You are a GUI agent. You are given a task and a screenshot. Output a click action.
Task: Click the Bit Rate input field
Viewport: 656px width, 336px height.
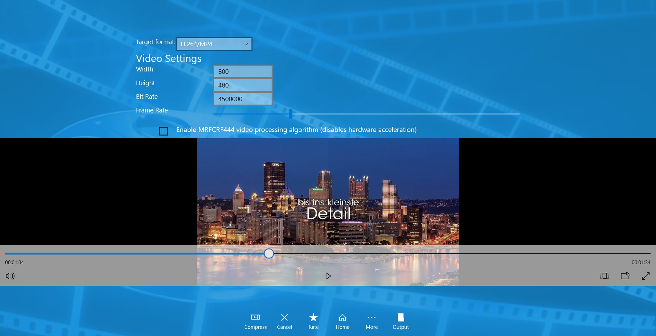[x=243, y=99]
